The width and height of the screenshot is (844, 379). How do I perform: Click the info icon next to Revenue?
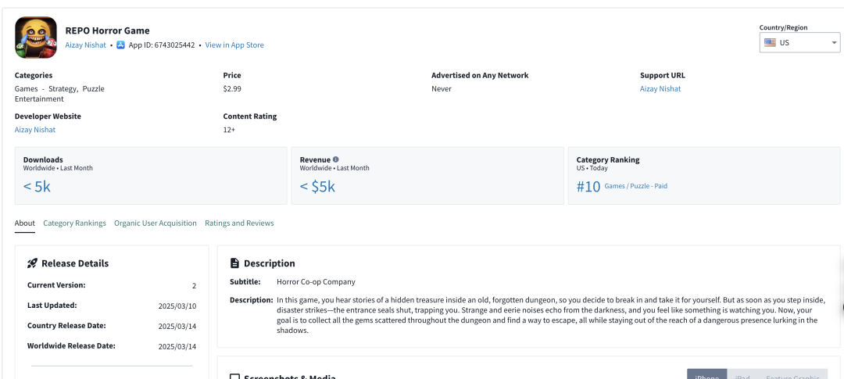[336, 159]
